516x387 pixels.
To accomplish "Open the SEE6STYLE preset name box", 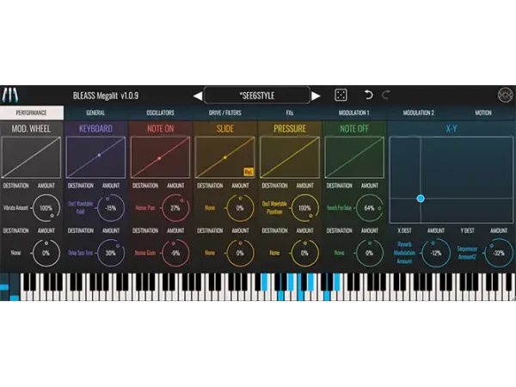I will coord(257,95).
